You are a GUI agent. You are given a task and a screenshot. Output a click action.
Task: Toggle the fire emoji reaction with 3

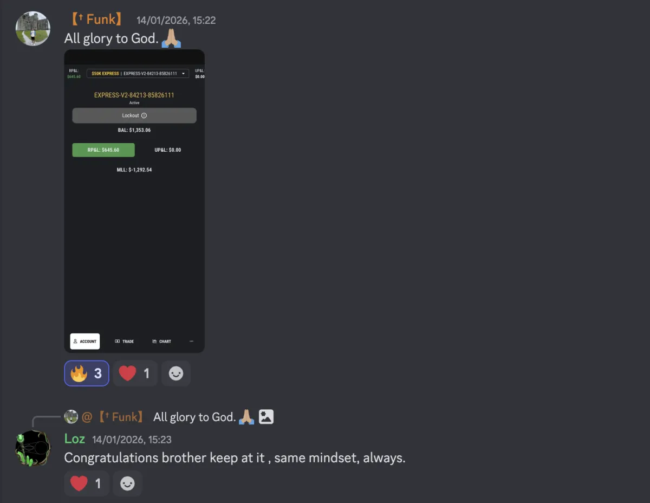87,373
